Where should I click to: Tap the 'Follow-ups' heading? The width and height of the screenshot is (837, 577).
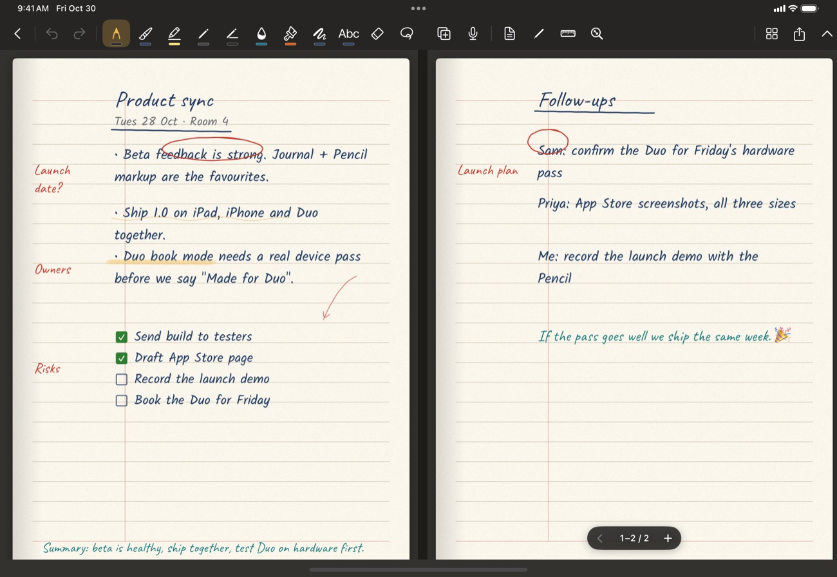(x=578, y=100)
